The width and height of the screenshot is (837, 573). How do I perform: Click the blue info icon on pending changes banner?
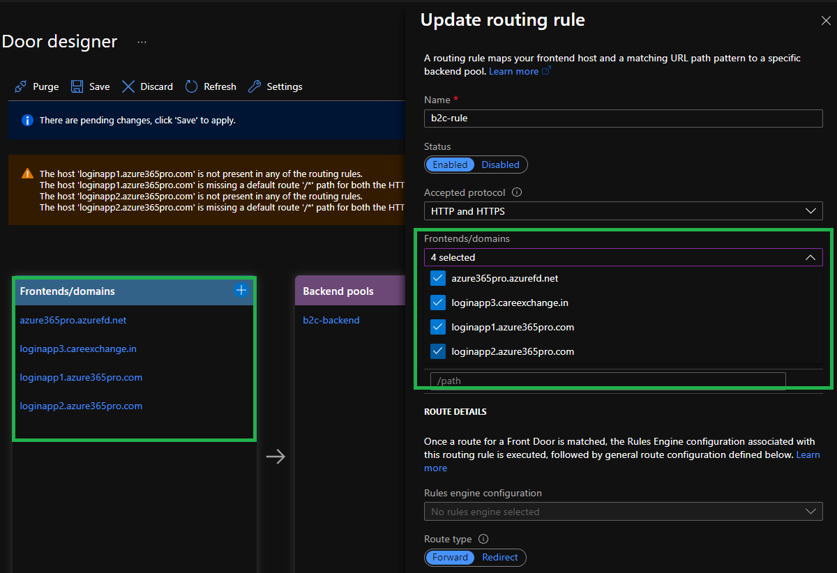tap(27, 120)
